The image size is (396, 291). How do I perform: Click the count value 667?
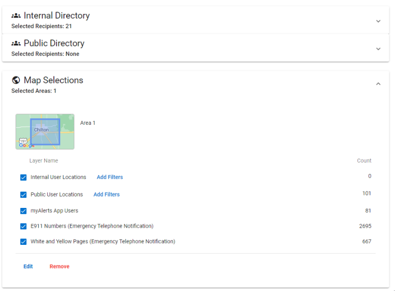(367, 241)
